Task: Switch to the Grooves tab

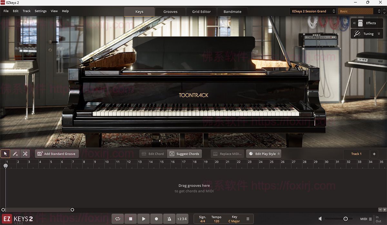Action: [170, 12]
